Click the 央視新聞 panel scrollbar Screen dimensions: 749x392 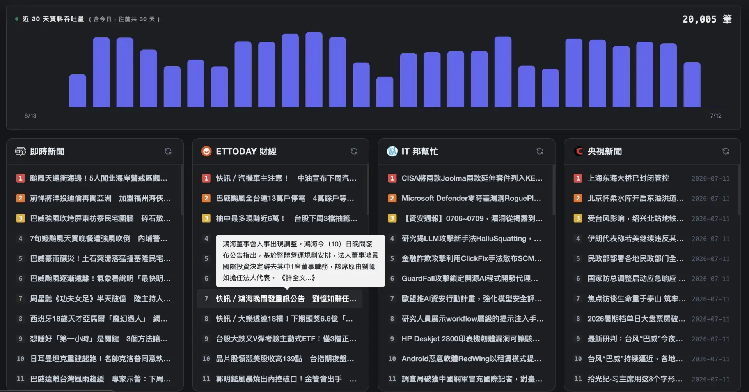(x=739, y=190)
